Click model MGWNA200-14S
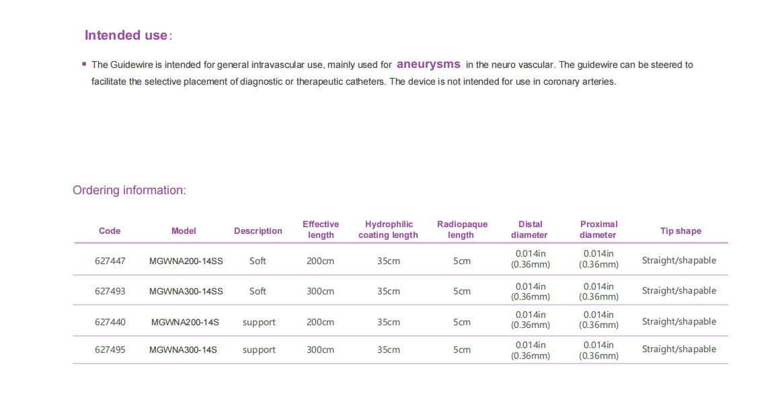The image size is (782, 418). (x=185, y=323)
